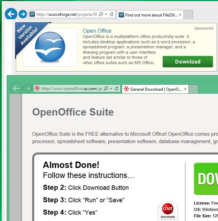The image size is (218, 221).
Task: Click the cnet Downloads badge
Action: [x=168, y=211]
